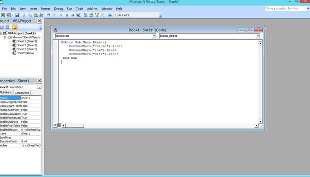Open the Object Browser icon
Screen dimensions: 310x177
(97, 15)
